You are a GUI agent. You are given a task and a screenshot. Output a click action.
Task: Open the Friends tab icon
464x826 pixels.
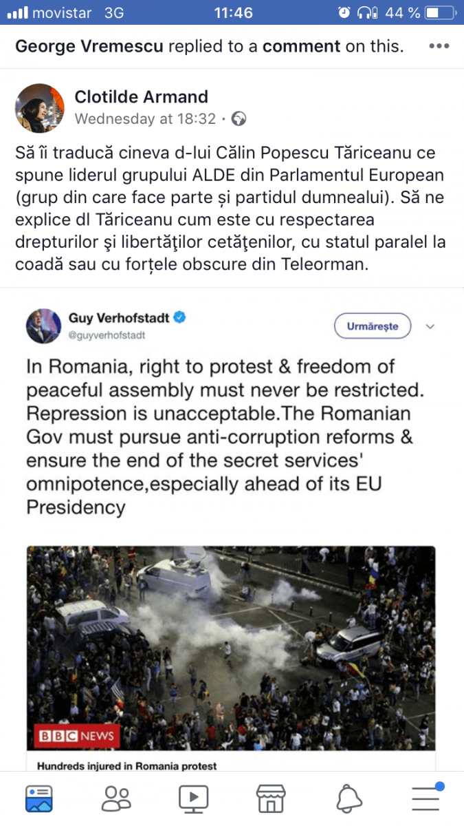pyautogui.click(x=116, y=798)
